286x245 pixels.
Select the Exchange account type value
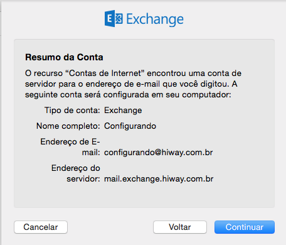pyautogui.click(x=123, y=111)
